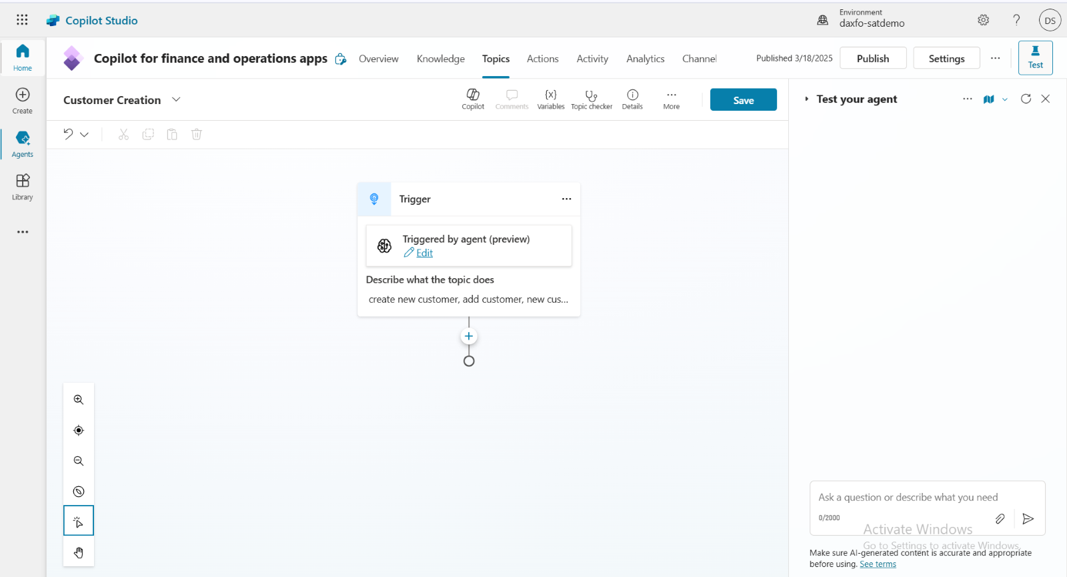
Task: Open the Variables panel
Action: [550, 99]
